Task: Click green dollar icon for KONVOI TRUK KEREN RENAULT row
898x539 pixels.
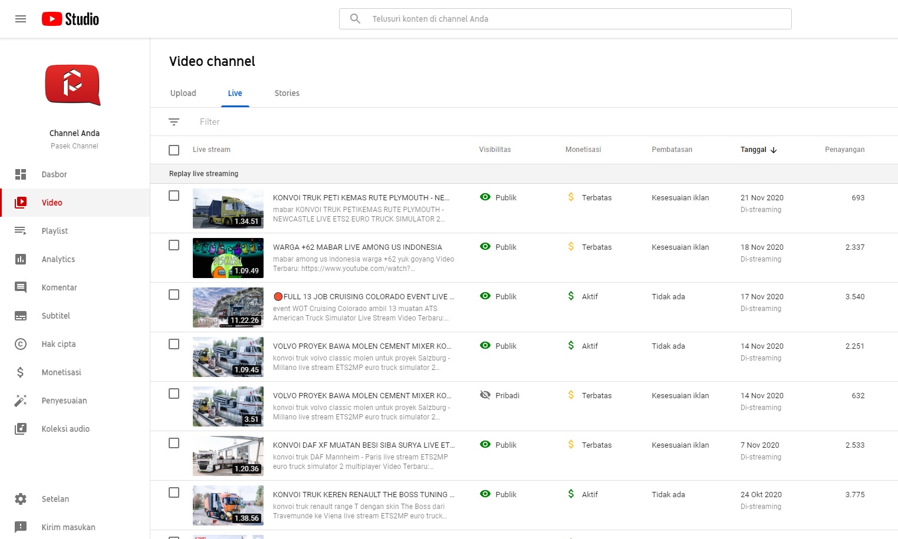Action: (571, 494)
